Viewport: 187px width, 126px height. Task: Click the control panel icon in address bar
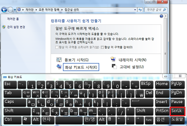[19, 9]
